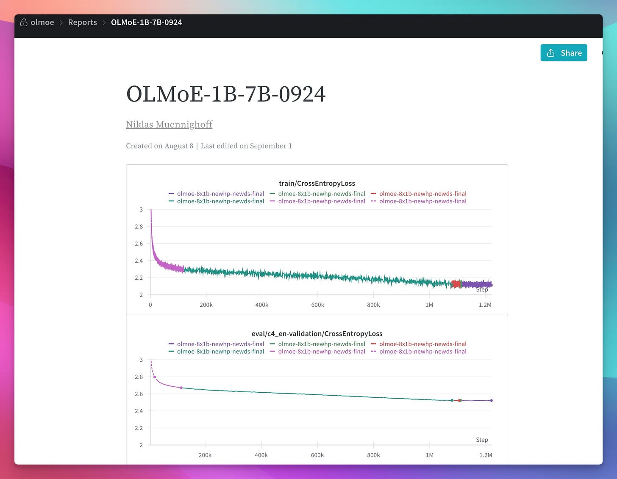Click the 2.6 y-axis label in eval chart
Screen dimensions: 617x479
coord(139,394)
